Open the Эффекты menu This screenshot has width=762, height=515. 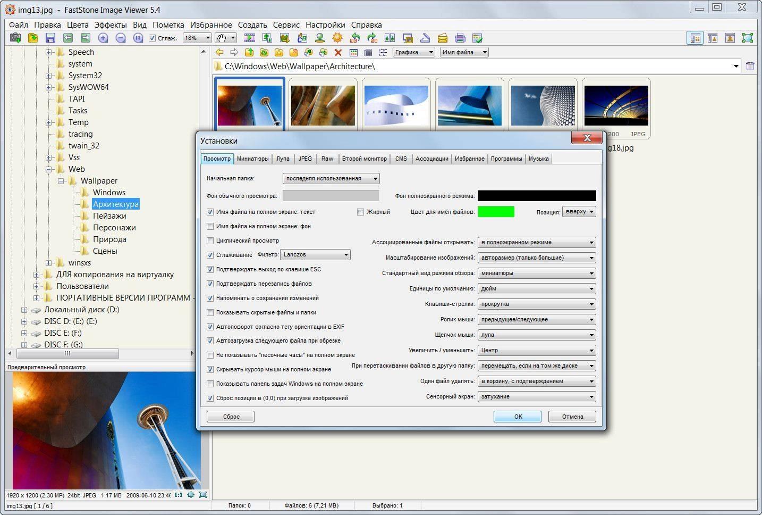tap(111, 25)
